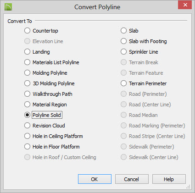This screenshot has width=195, height=193.
Task: Open the Help button for this dialog
Action: [169, 179]
